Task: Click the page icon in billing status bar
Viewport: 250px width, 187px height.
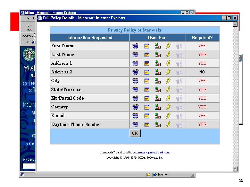Action: (22, 175)
